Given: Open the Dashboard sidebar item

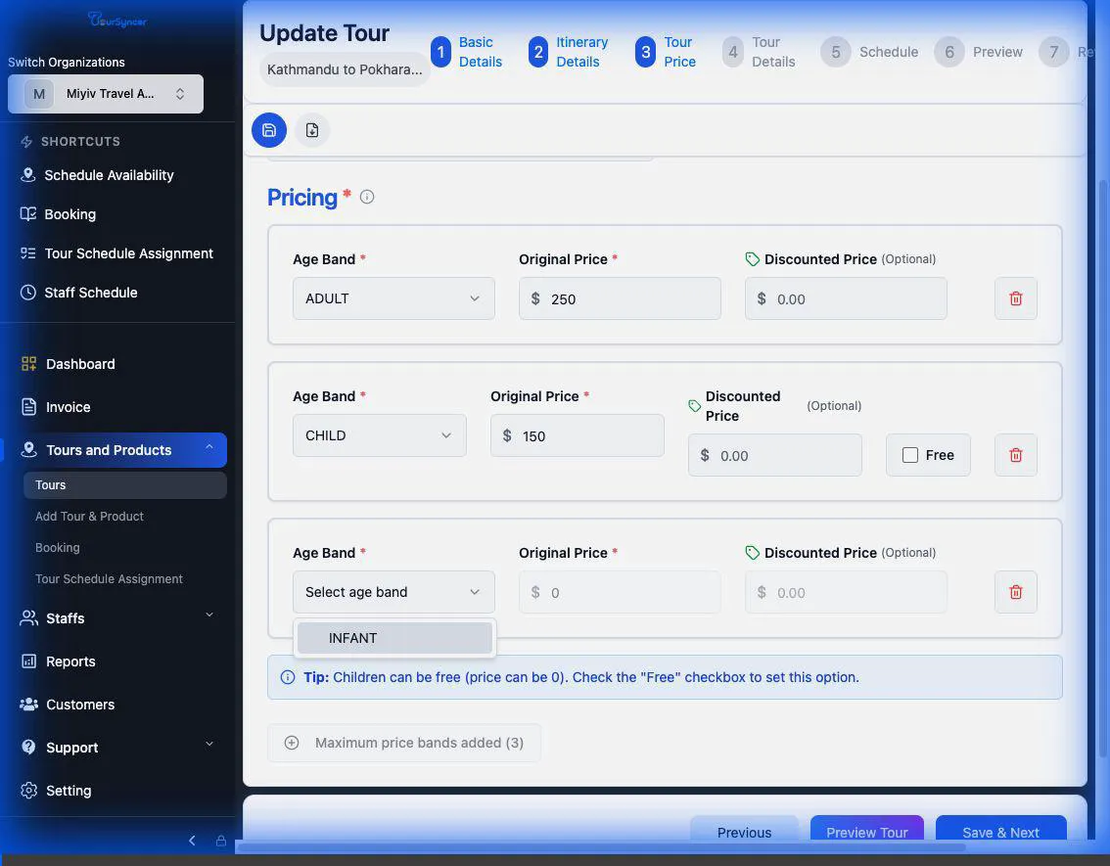Looking at the screenshot, I should (x=80, y=363).
